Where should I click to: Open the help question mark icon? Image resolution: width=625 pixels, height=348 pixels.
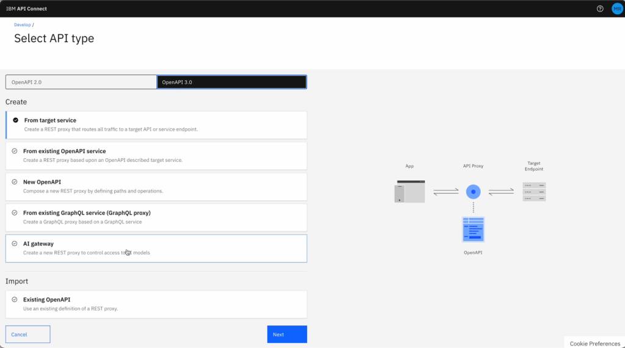(x=600, y=9)
